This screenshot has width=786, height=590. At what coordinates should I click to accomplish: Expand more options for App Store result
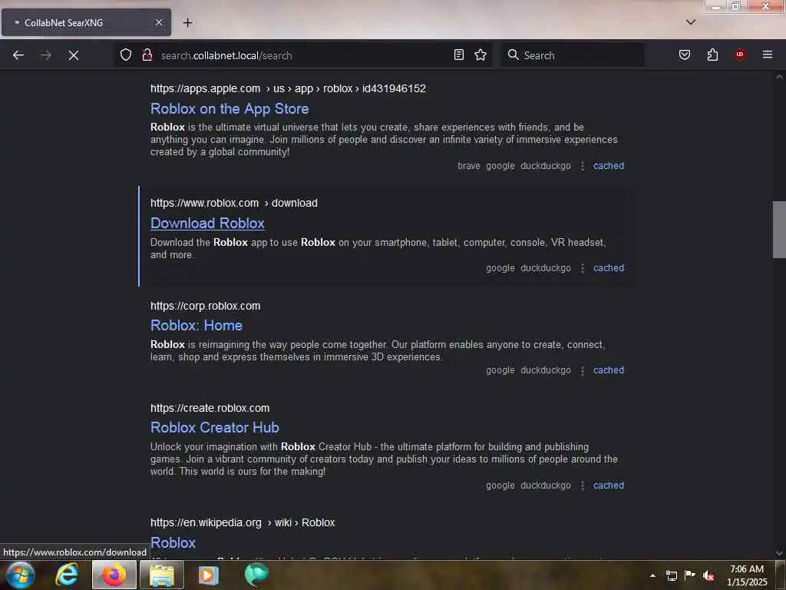[583, 166]
